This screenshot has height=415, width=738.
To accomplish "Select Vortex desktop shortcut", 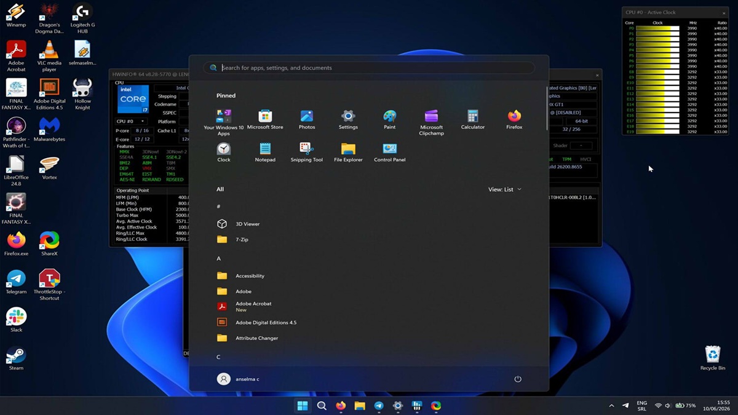I will (x=49, y=167).
